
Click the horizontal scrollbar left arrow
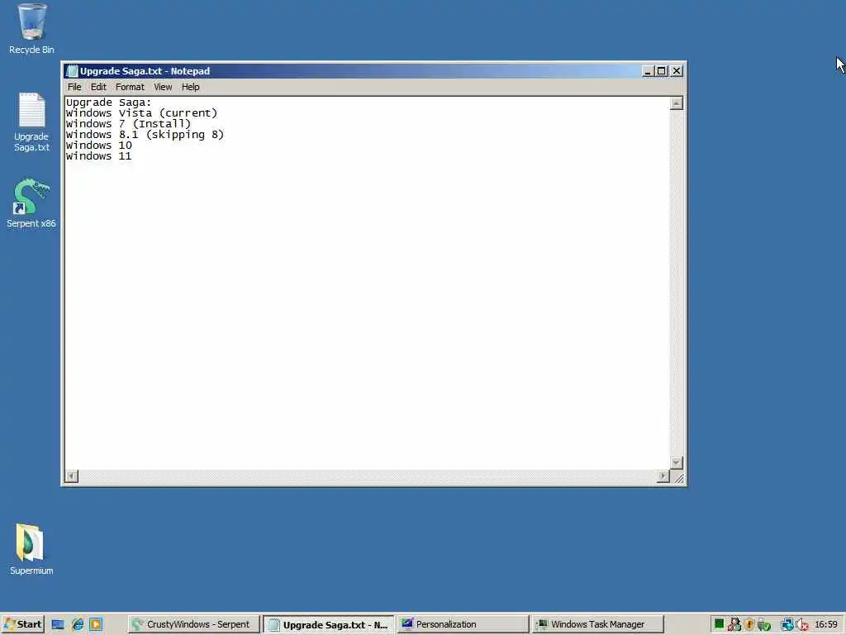72,475
